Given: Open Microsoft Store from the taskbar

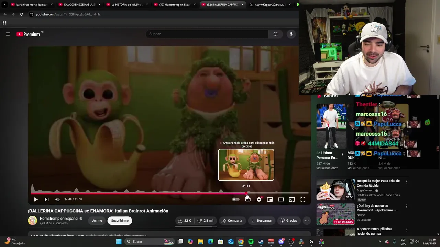Looking at the screenshot, I should [221, 242].
